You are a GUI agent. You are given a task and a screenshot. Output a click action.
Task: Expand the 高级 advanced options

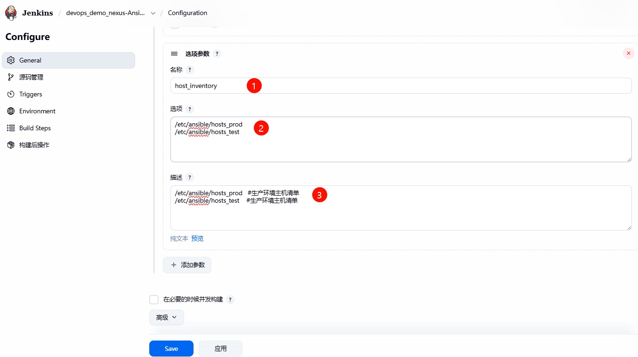[166, 317]
